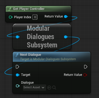The image size is (99, 98).
Task: Click the function icon on Next Dialogue
Action: 17,55
